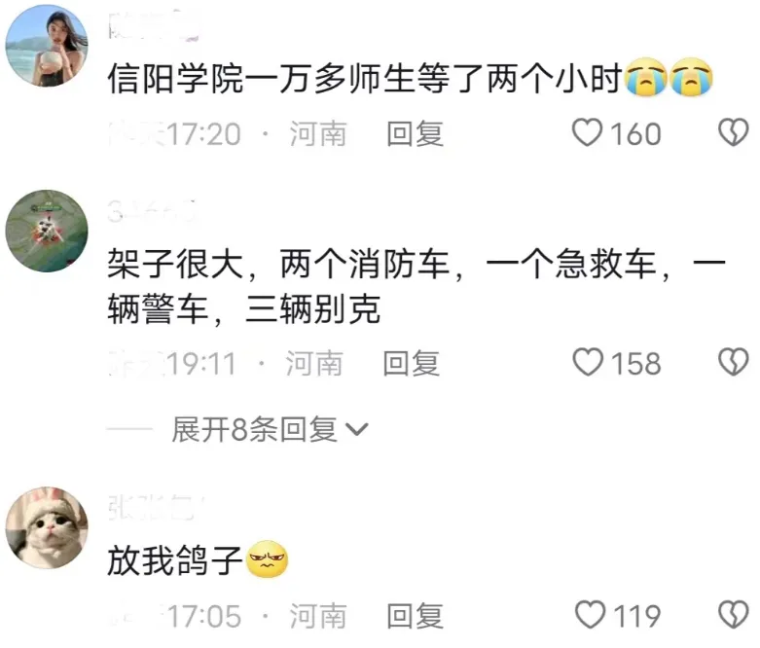
Task: Click the chevron arrow beside 展开8条回复
Action: tap(356, 429)
